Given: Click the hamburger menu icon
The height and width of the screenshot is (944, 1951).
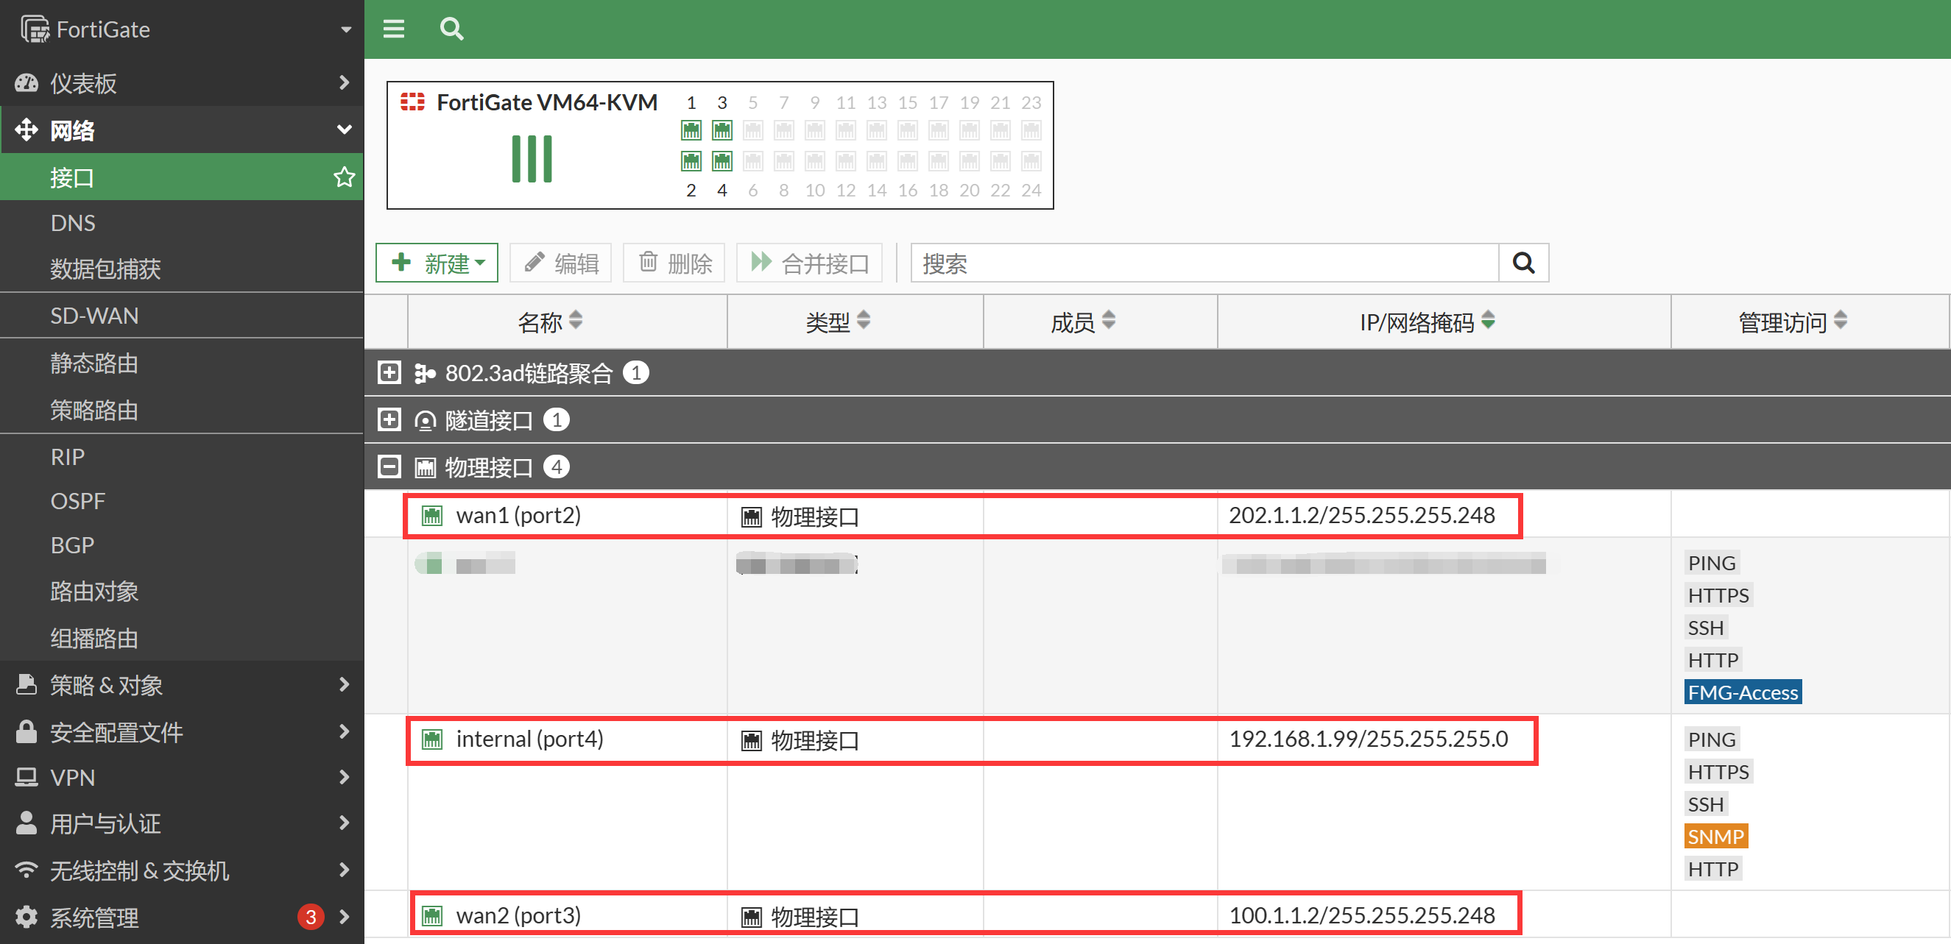Looking at the screenshot, I should click(x=393, y=29).
